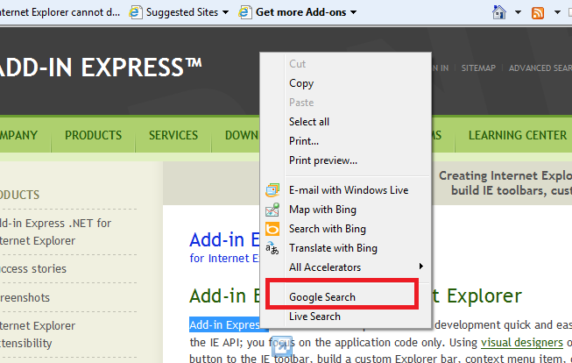Open the Success stories sidebar link
This screenshot has width=572, height=363.
pyautogui.click(x=33, y=269)
